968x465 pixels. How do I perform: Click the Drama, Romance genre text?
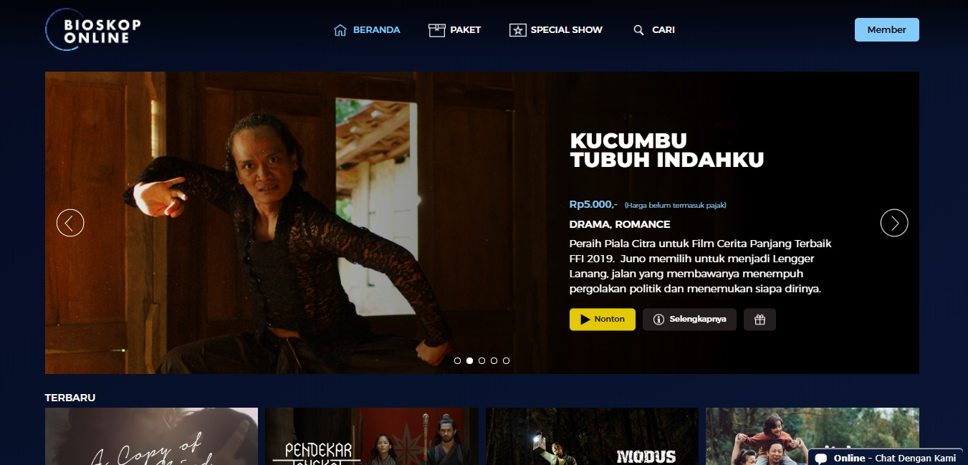tap(620, 224)
